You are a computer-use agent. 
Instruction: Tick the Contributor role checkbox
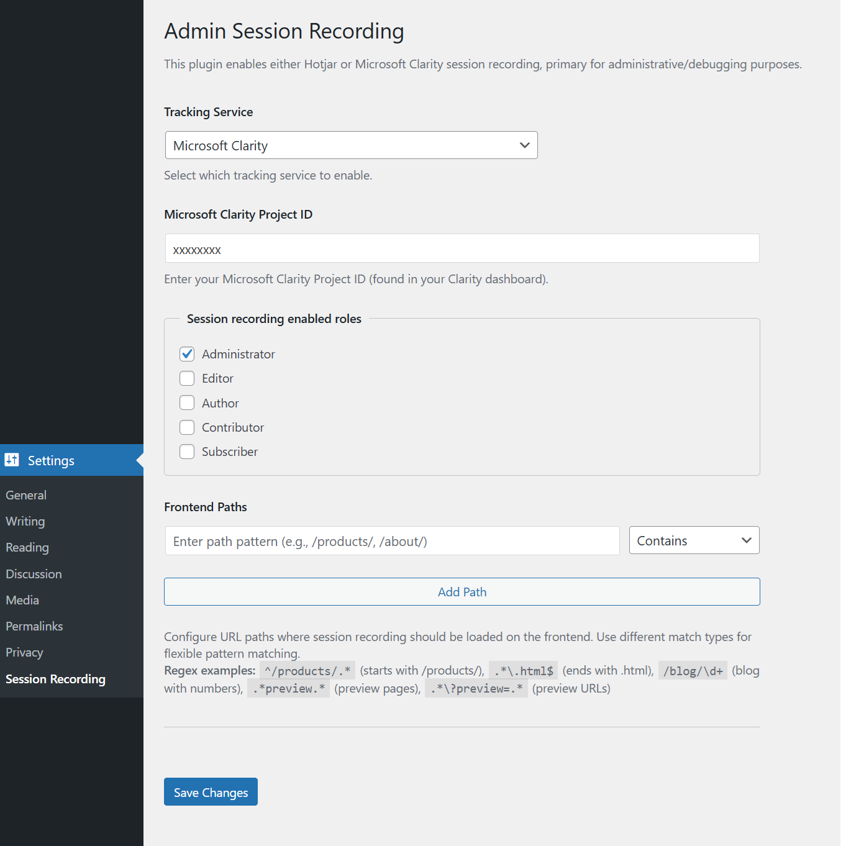[x=187, y=427]
